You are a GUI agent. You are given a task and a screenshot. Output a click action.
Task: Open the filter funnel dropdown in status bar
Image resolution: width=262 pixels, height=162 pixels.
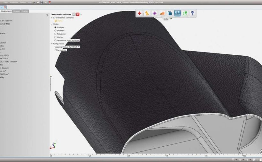(234, 159)
